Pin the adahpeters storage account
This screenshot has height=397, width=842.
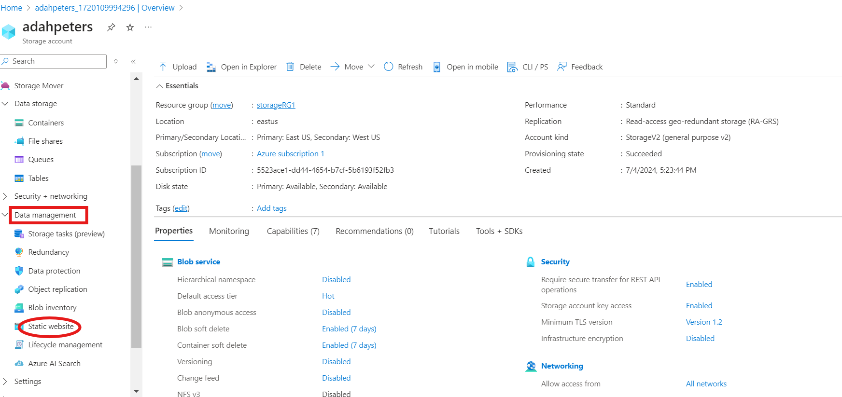111,27
